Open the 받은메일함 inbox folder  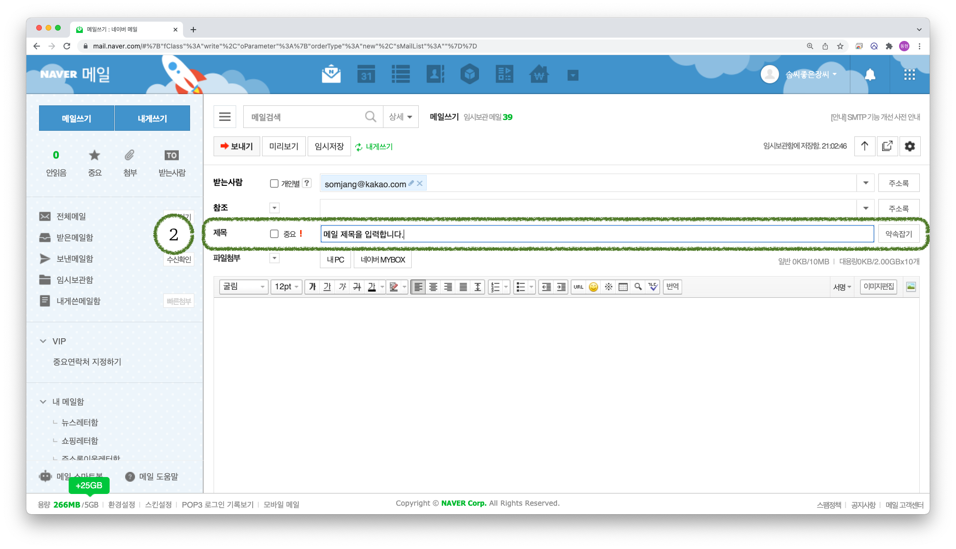pos(75,238)
